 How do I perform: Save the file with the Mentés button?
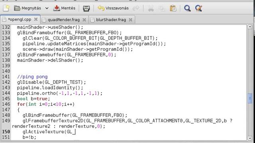(65, 8)
